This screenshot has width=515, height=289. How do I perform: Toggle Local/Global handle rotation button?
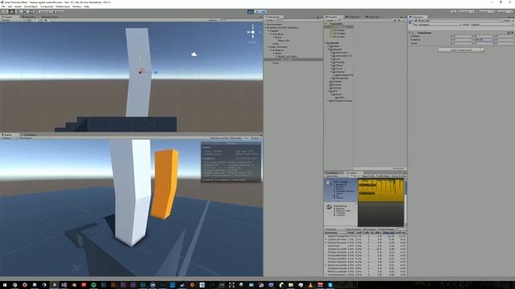point(57,11)
